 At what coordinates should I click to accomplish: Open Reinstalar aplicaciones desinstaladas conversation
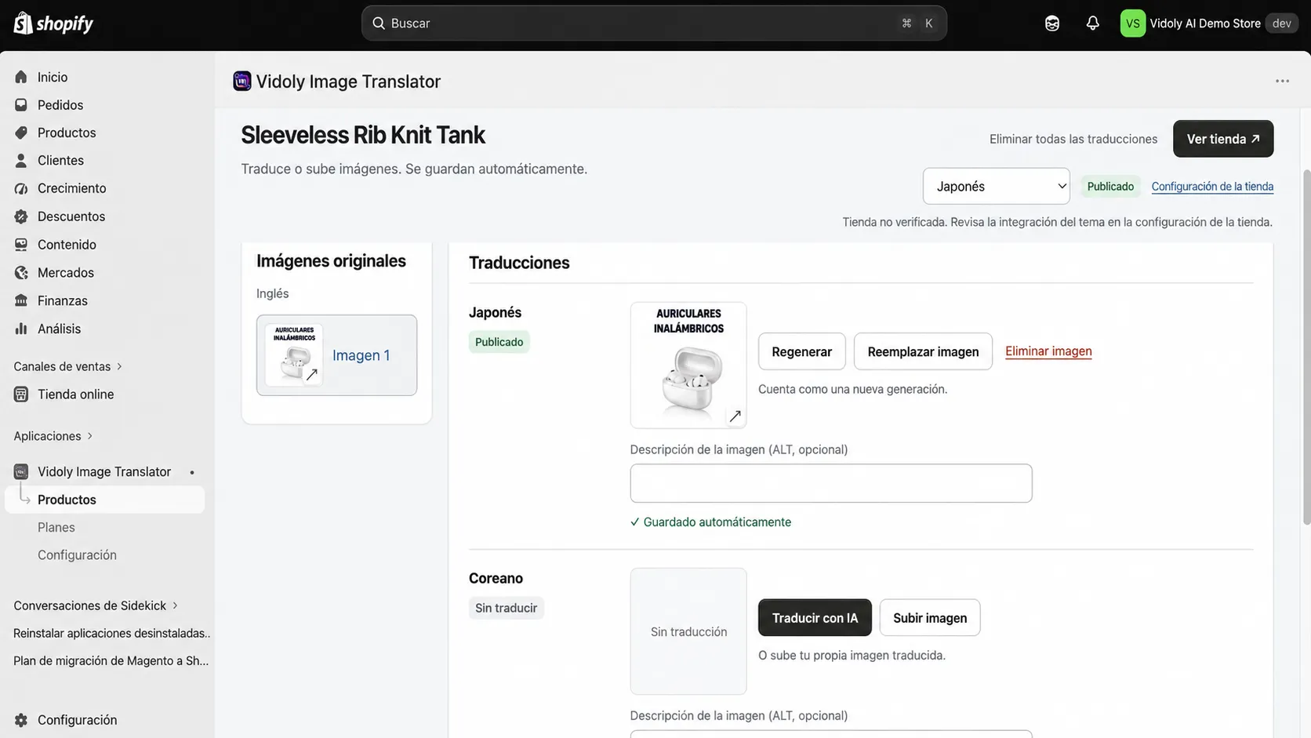pyautogui.click(x=112, y=633)
